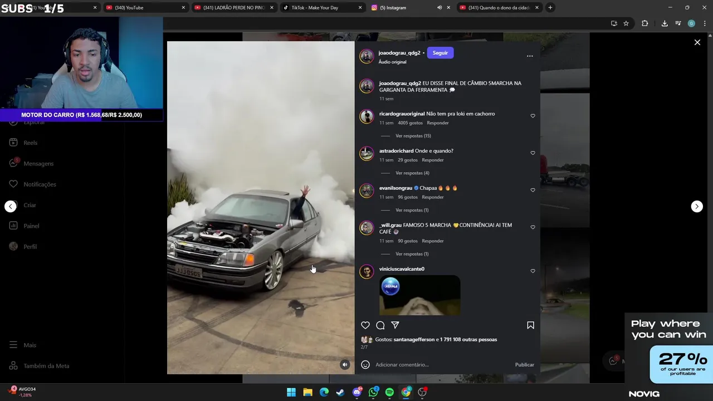The width and height of the screenshot is (713, 401).
Task: Open GIF thumbnail in viniciuscavalcante0 comment
Action: point(419,295)
